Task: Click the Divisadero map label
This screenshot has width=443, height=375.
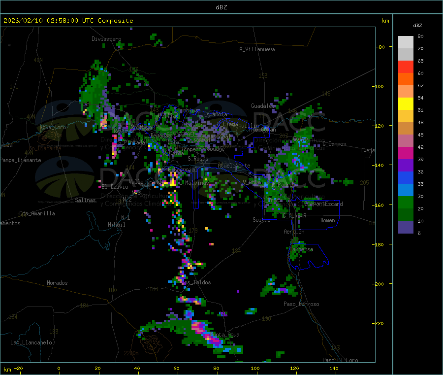Action: [x=106, y=39]
